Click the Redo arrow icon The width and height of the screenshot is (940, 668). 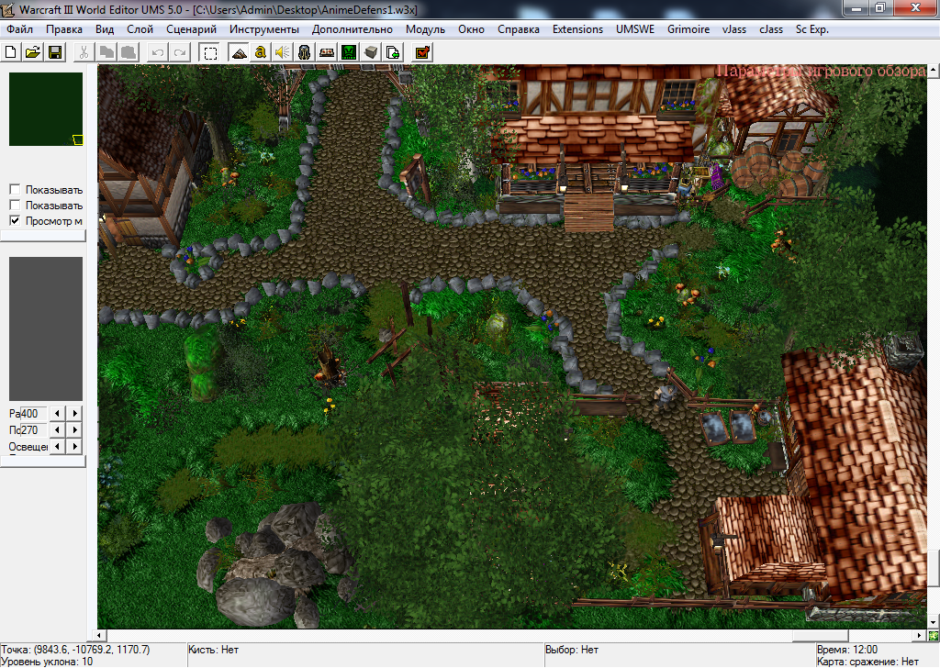click(x=180, y=52)
